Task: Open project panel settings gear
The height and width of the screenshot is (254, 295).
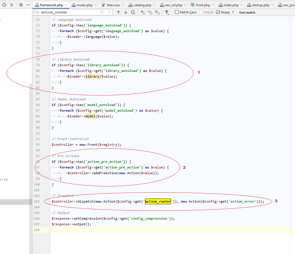Action: coord(21,5)
